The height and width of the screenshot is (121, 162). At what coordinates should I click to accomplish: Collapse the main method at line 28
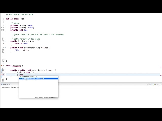(5, 70)
